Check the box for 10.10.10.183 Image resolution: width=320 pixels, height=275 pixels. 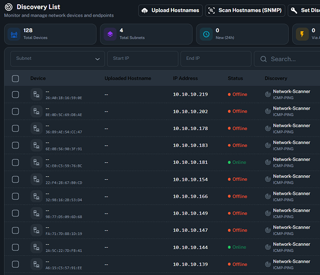15,145
